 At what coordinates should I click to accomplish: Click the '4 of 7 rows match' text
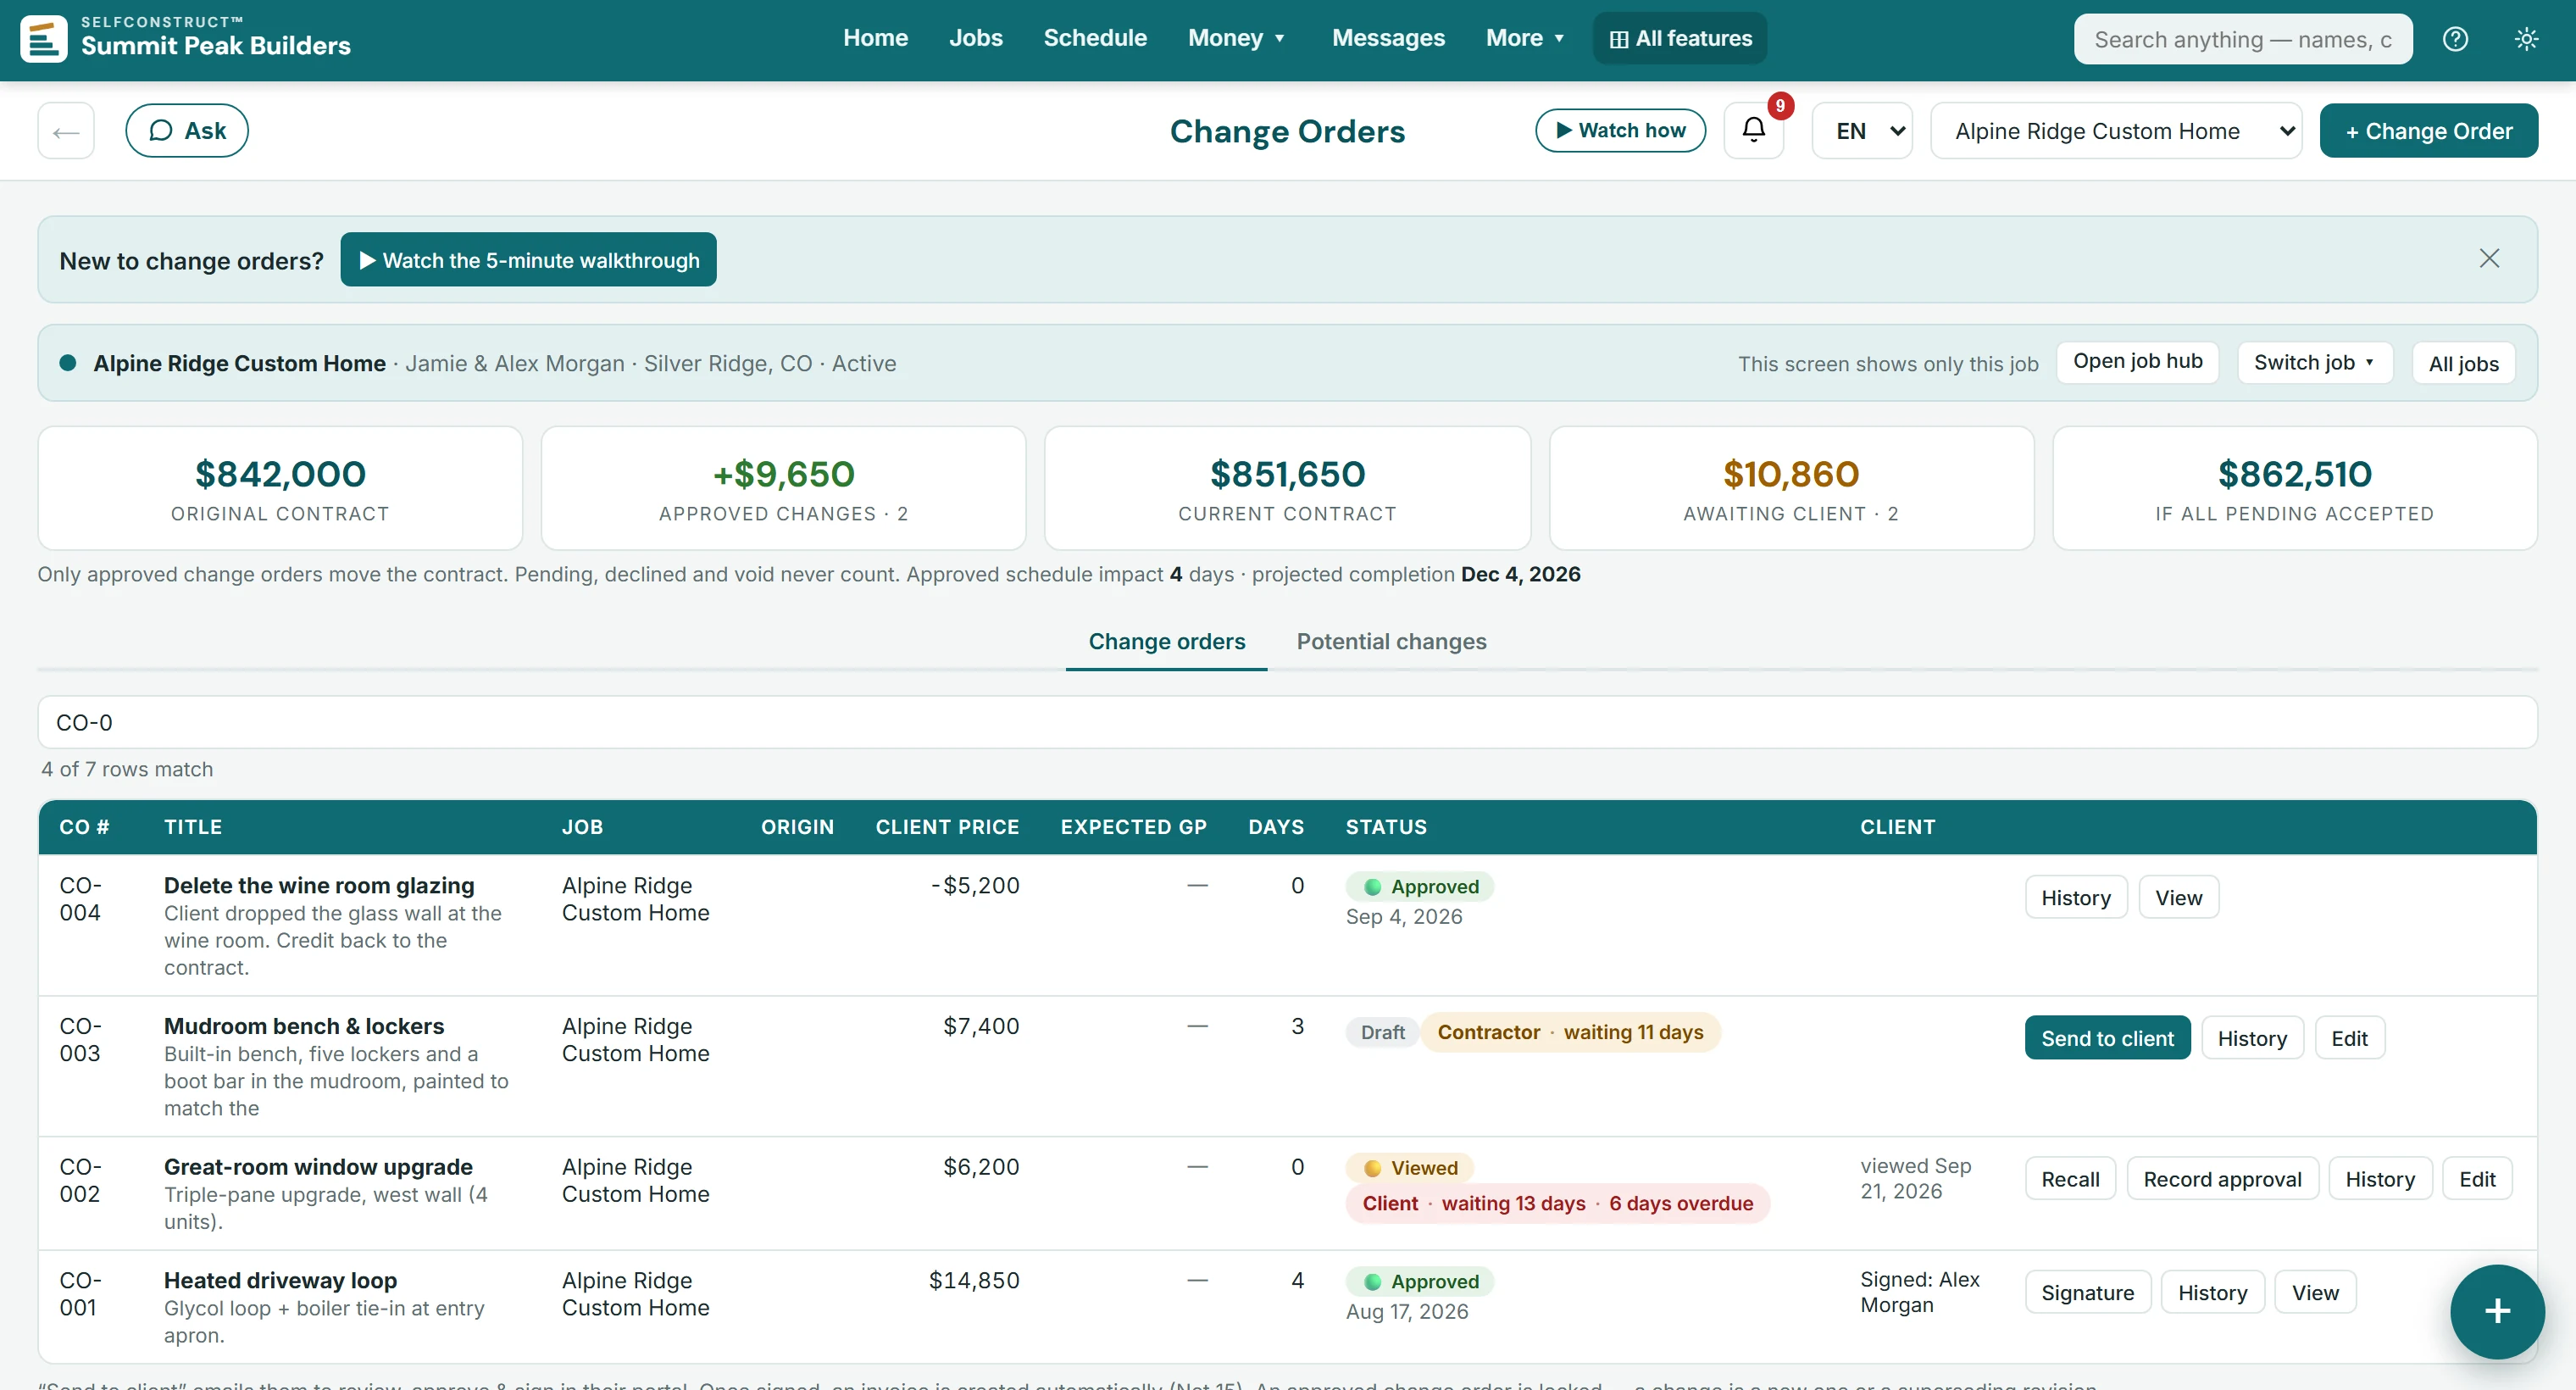[x=127, y=769]
